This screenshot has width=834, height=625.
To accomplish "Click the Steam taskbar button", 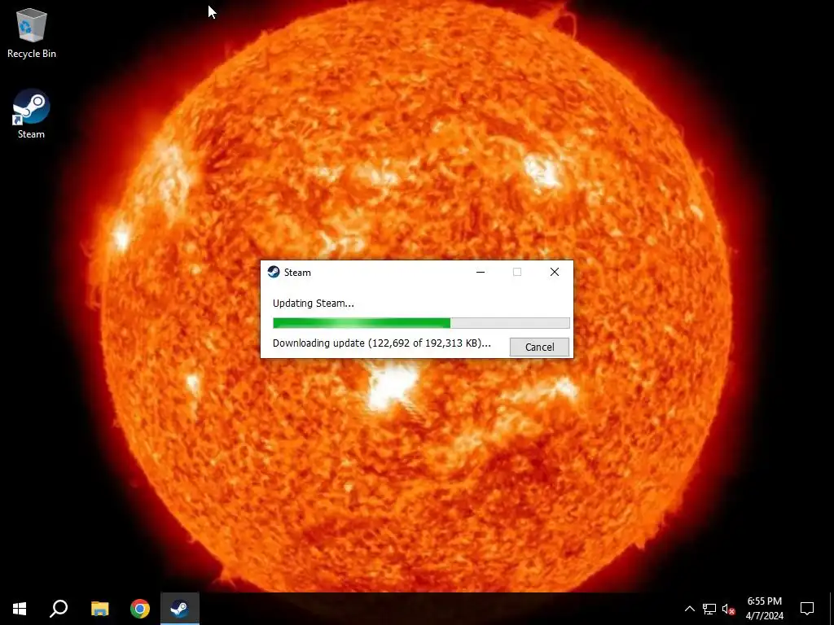I will (x=180, y=609).
